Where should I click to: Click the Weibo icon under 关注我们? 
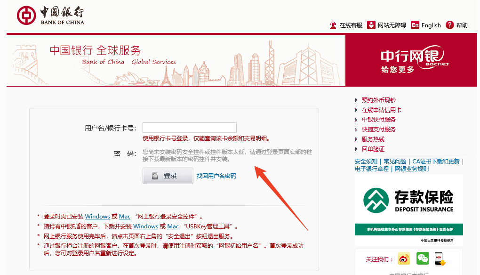pos(403,259)
